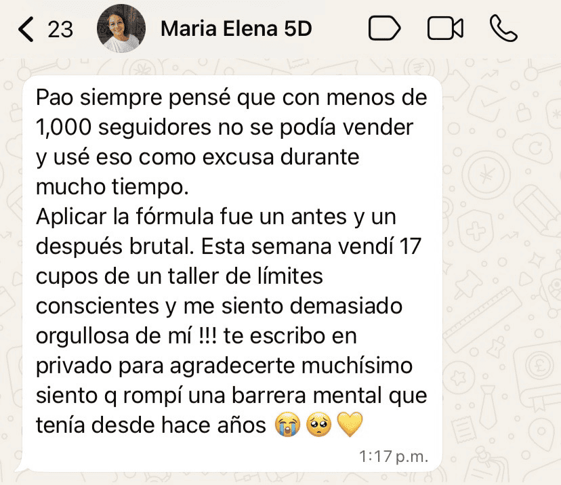Open contact info via Maria Elena 5D name
The width and height of the screenshot is (561, 485).
[x=236, y=29]
